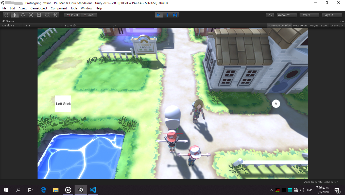Open the Component menu
This screenshot has width=345, height=195.
59,8
